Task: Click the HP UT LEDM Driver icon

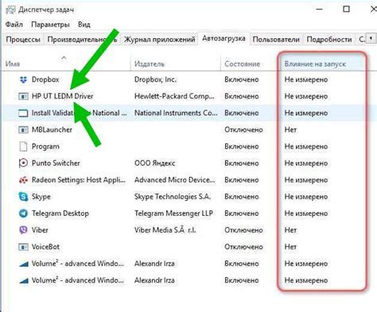Action: pos(23,96)
